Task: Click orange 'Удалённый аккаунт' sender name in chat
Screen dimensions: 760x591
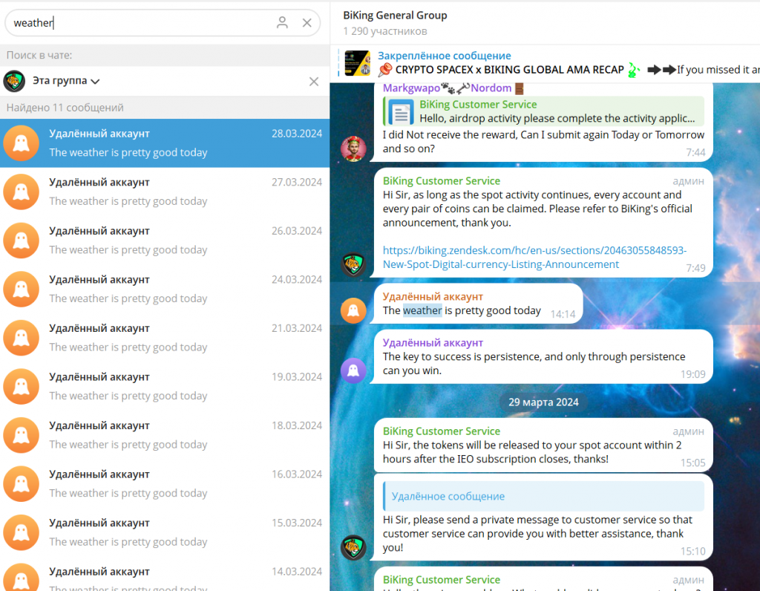Action: click(433, 297)
